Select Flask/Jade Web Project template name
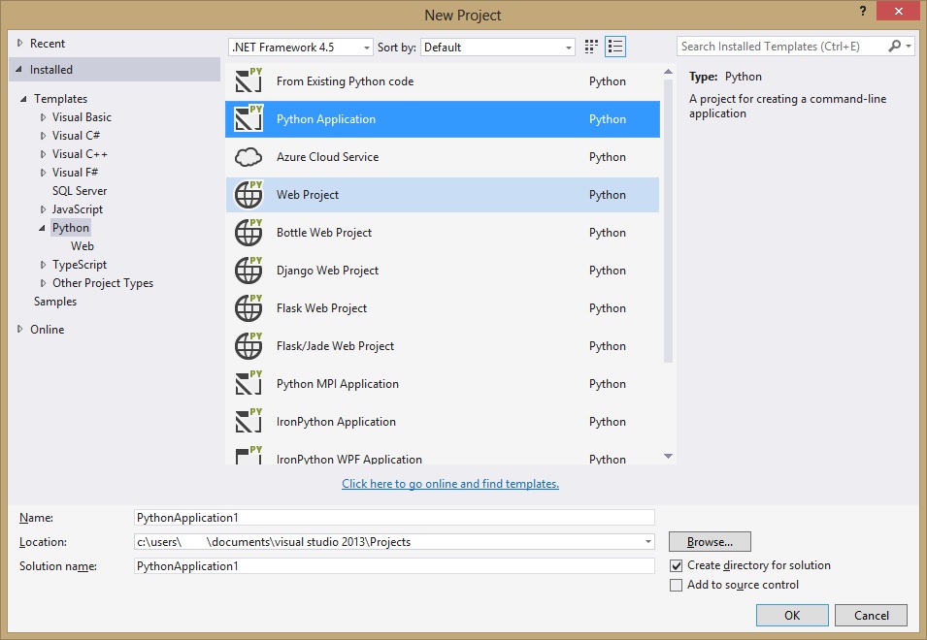This screenshot has height=640, width=927. 335,346
